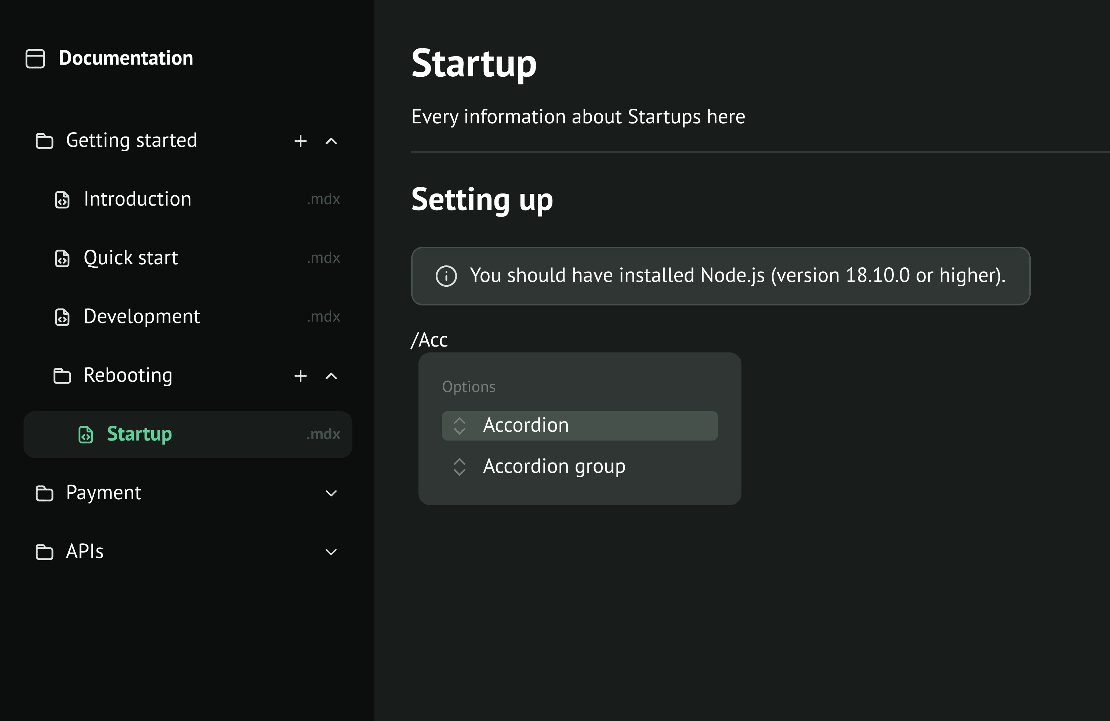Screen dimensions: 1110x721
Task: Click the green Startup file icon
Action: pyautogui.click(x=86, y=435)
